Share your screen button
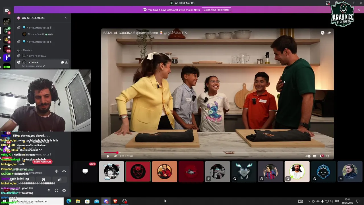 point(27,179)
